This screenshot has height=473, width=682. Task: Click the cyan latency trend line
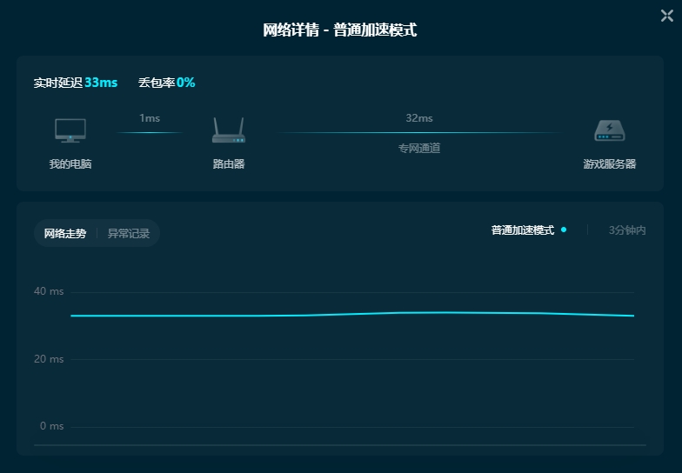point(348,314)
